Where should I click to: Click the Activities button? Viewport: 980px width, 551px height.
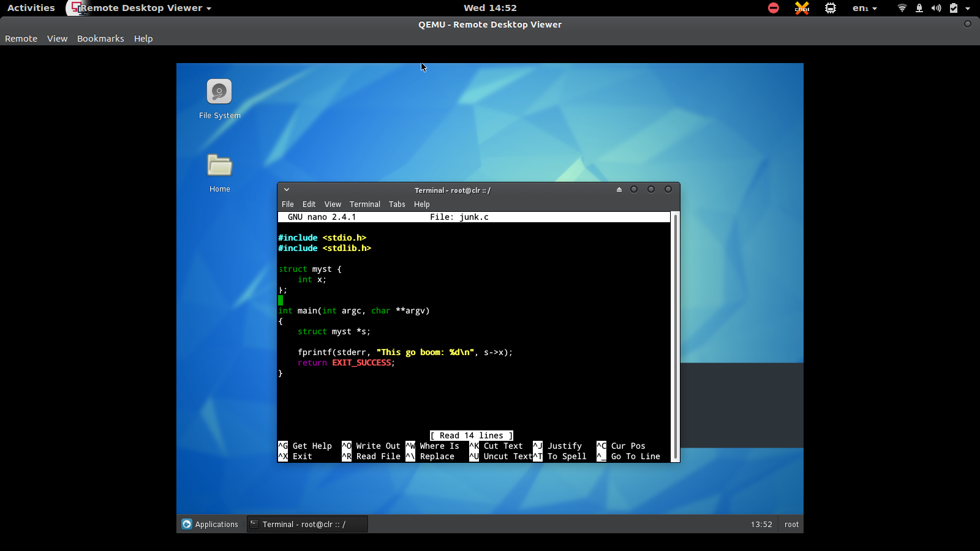[31, 8]
